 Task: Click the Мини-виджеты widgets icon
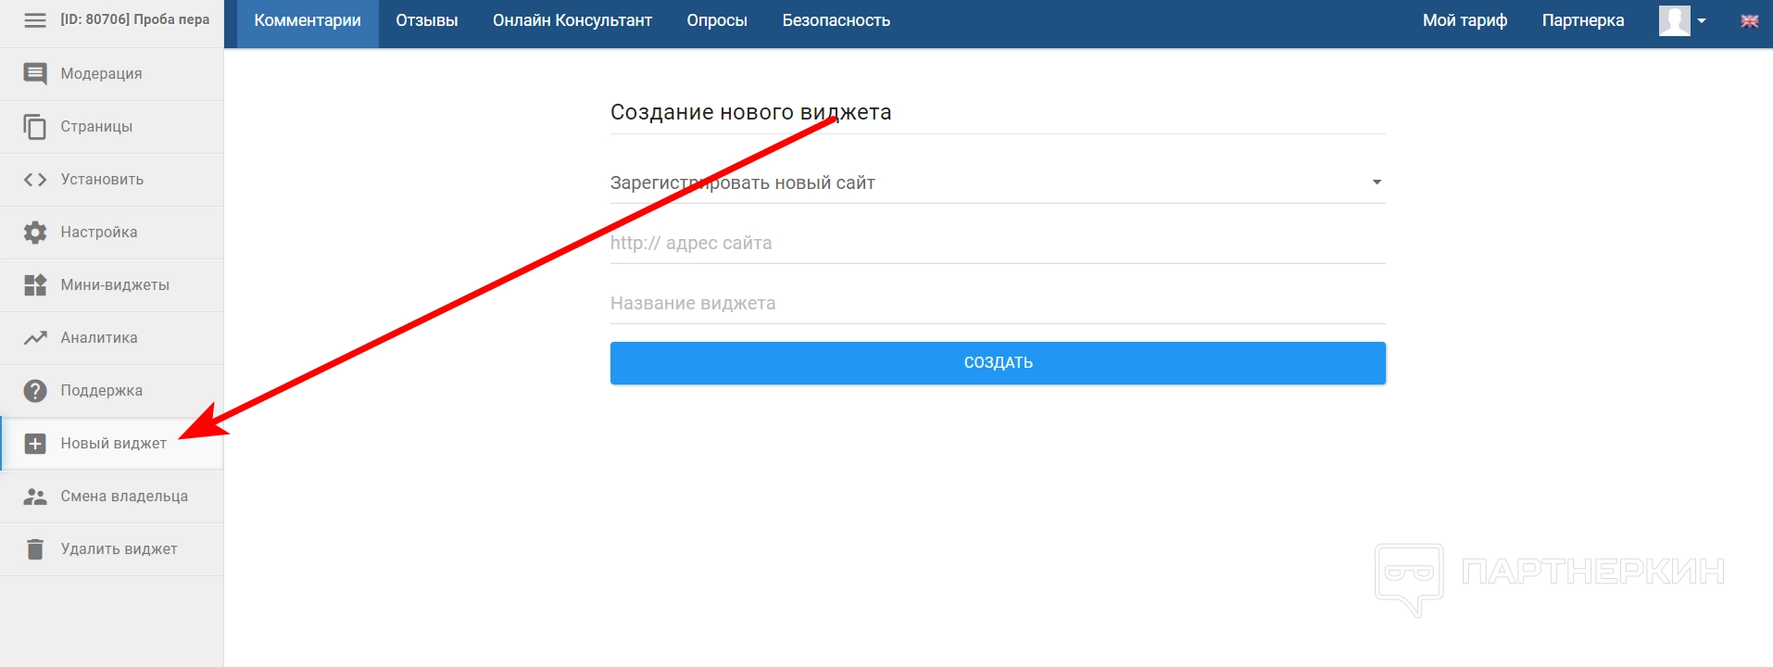point(35,285)
